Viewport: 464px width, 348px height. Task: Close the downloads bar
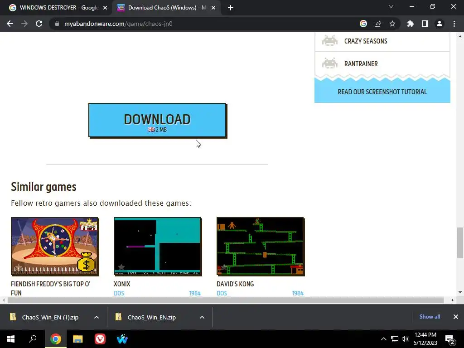[x=456, y=317]
